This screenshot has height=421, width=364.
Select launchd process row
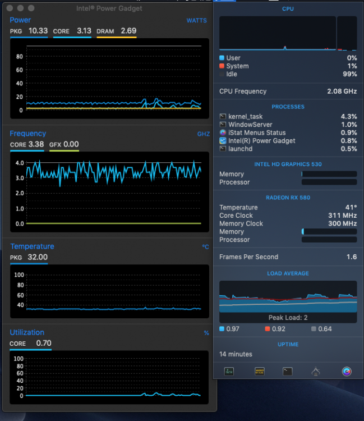288,149
